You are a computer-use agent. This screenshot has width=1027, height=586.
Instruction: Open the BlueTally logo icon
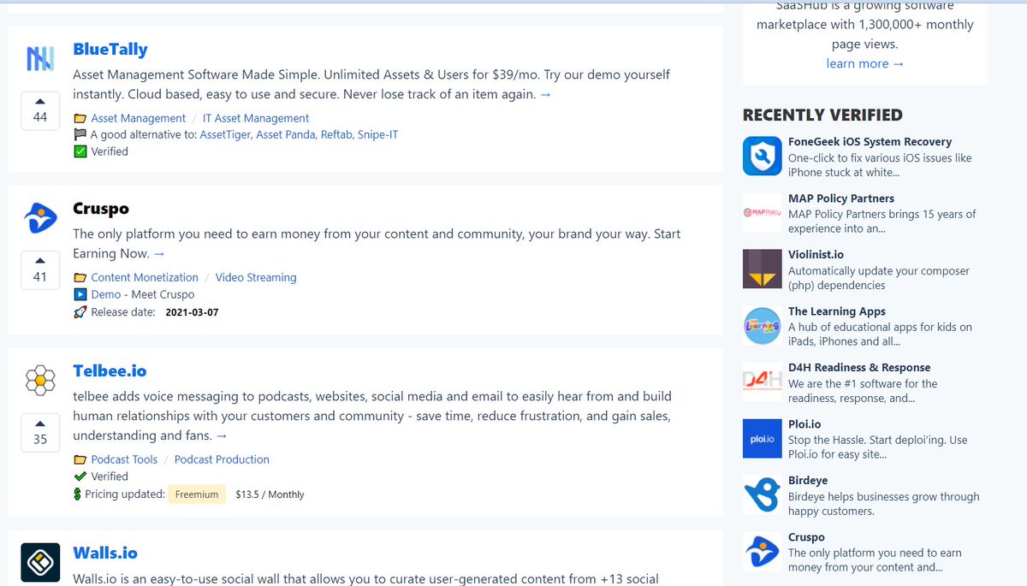[x=40, y=58]
